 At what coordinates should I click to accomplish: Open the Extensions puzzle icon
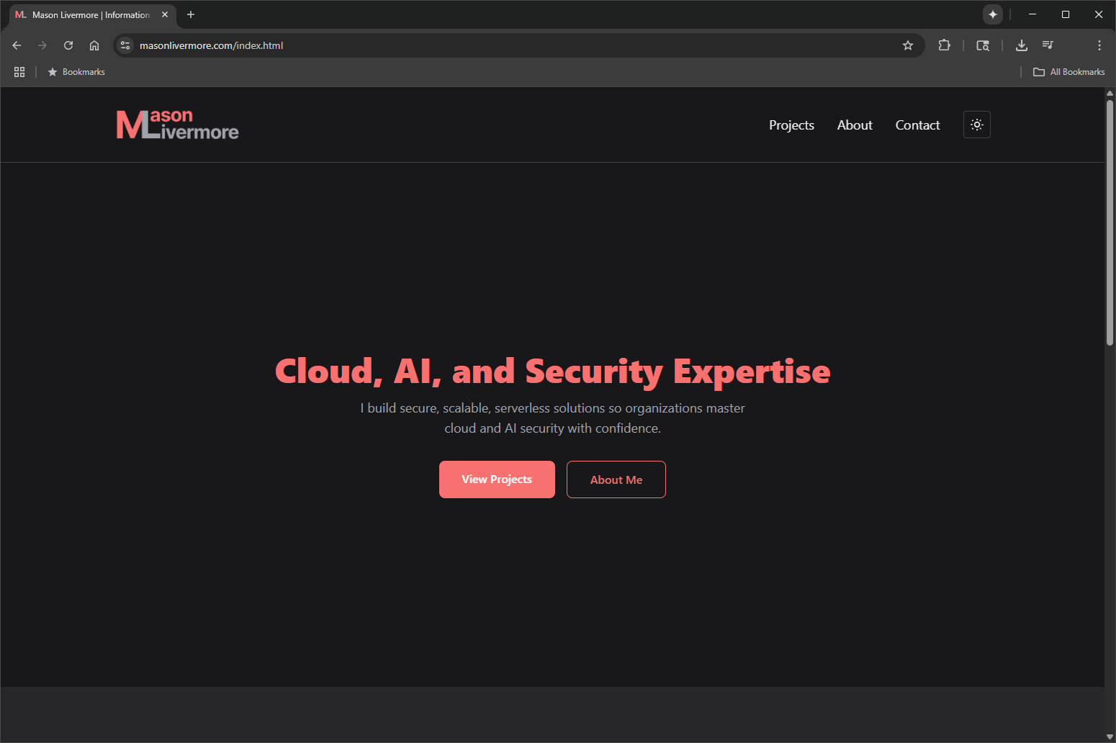click(x=944, y=45)
